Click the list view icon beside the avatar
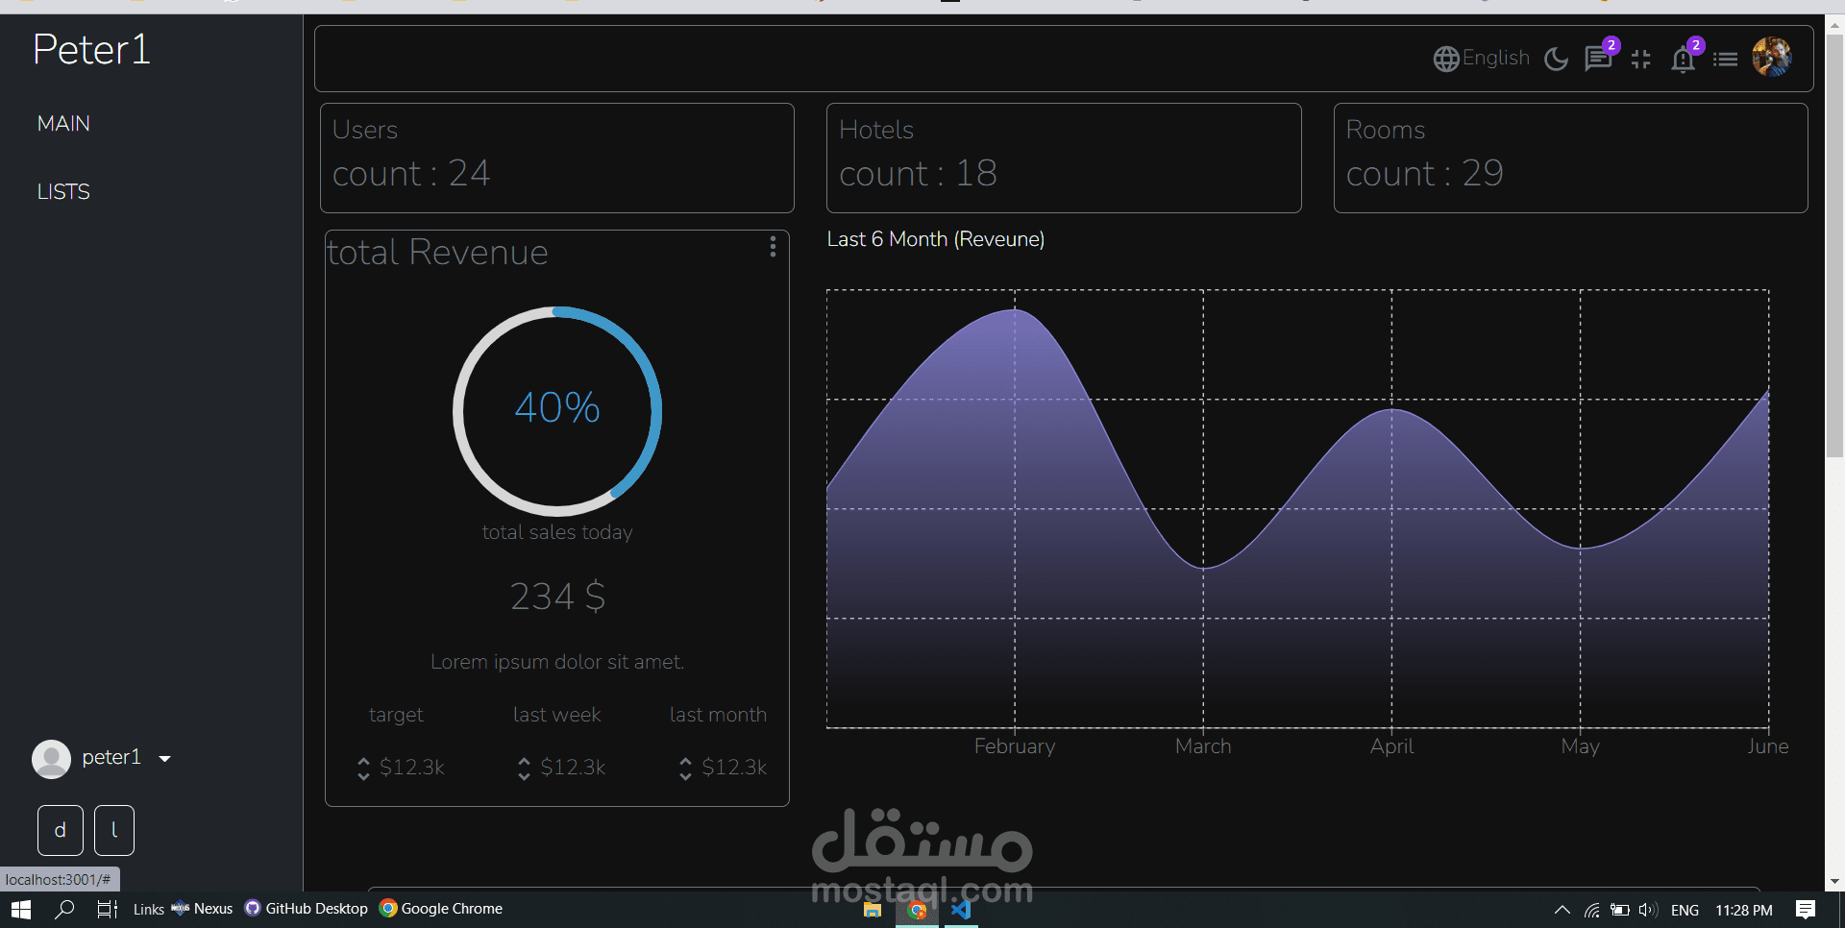Viewport: 1845px width, 928px height. coord(1726,59)
